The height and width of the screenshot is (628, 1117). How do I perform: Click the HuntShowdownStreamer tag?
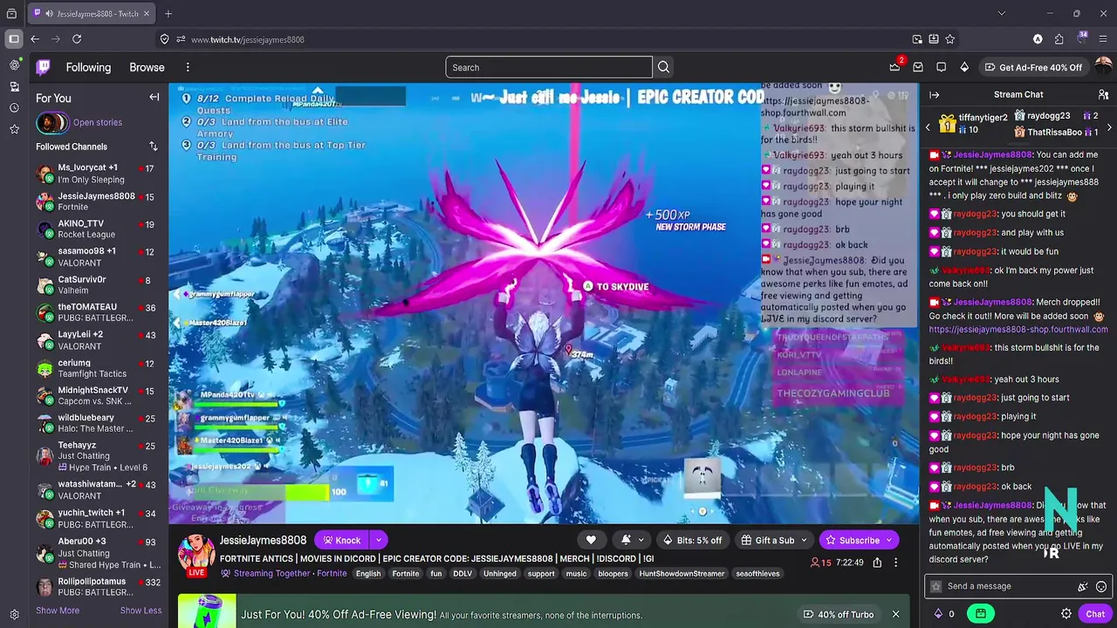click(x=682, y=574)
